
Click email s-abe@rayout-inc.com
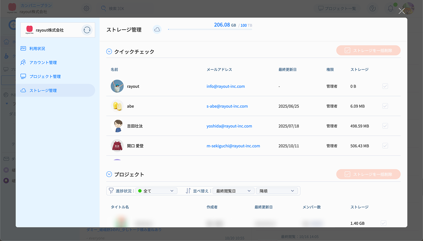227,106
